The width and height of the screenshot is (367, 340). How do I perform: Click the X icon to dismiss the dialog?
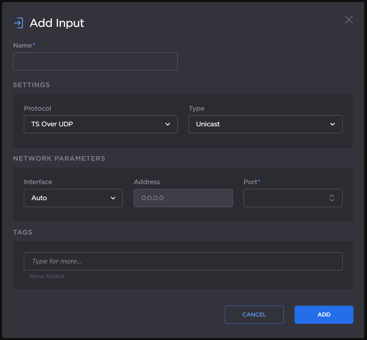(349, 20)
